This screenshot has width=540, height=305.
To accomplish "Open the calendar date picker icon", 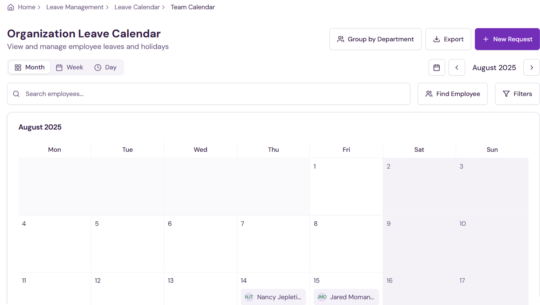I will point(437,68).
